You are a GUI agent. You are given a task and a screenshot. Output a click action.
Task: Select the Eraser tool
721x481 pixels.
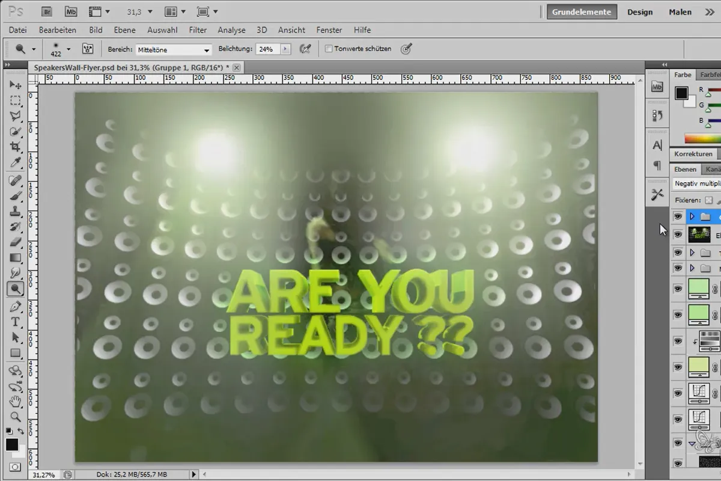point(14,243)
